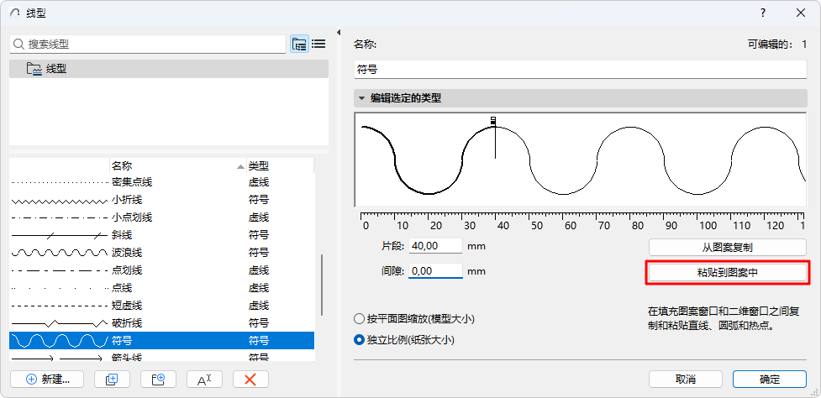Switch to folder tree view icon
This screenshot has height=398, width=821.
299,44
